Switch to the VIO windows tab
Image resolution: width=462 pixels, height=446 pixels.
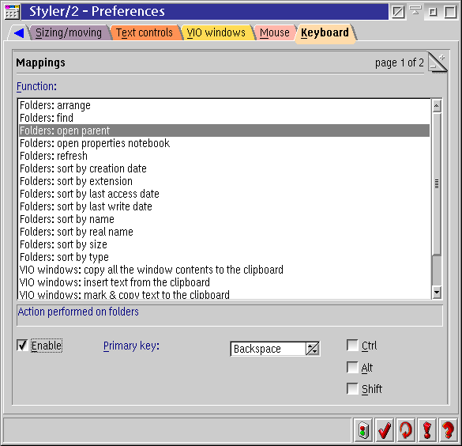point(216,32)
